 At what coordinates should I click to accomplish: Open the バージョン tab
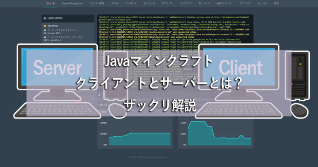tap(262, 3)
